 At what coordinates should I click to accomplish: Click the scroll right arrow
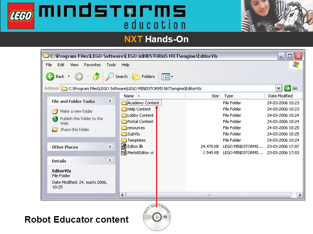[300, 195]
